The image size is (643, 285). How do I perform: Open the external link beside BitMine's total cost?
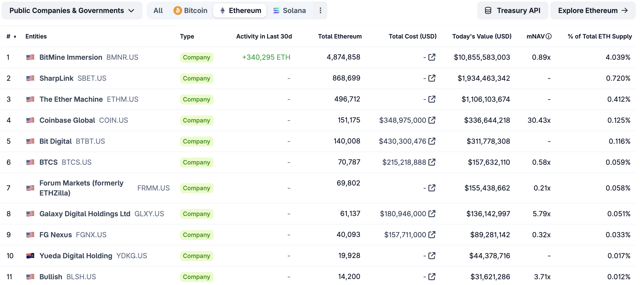pos(431,57)
